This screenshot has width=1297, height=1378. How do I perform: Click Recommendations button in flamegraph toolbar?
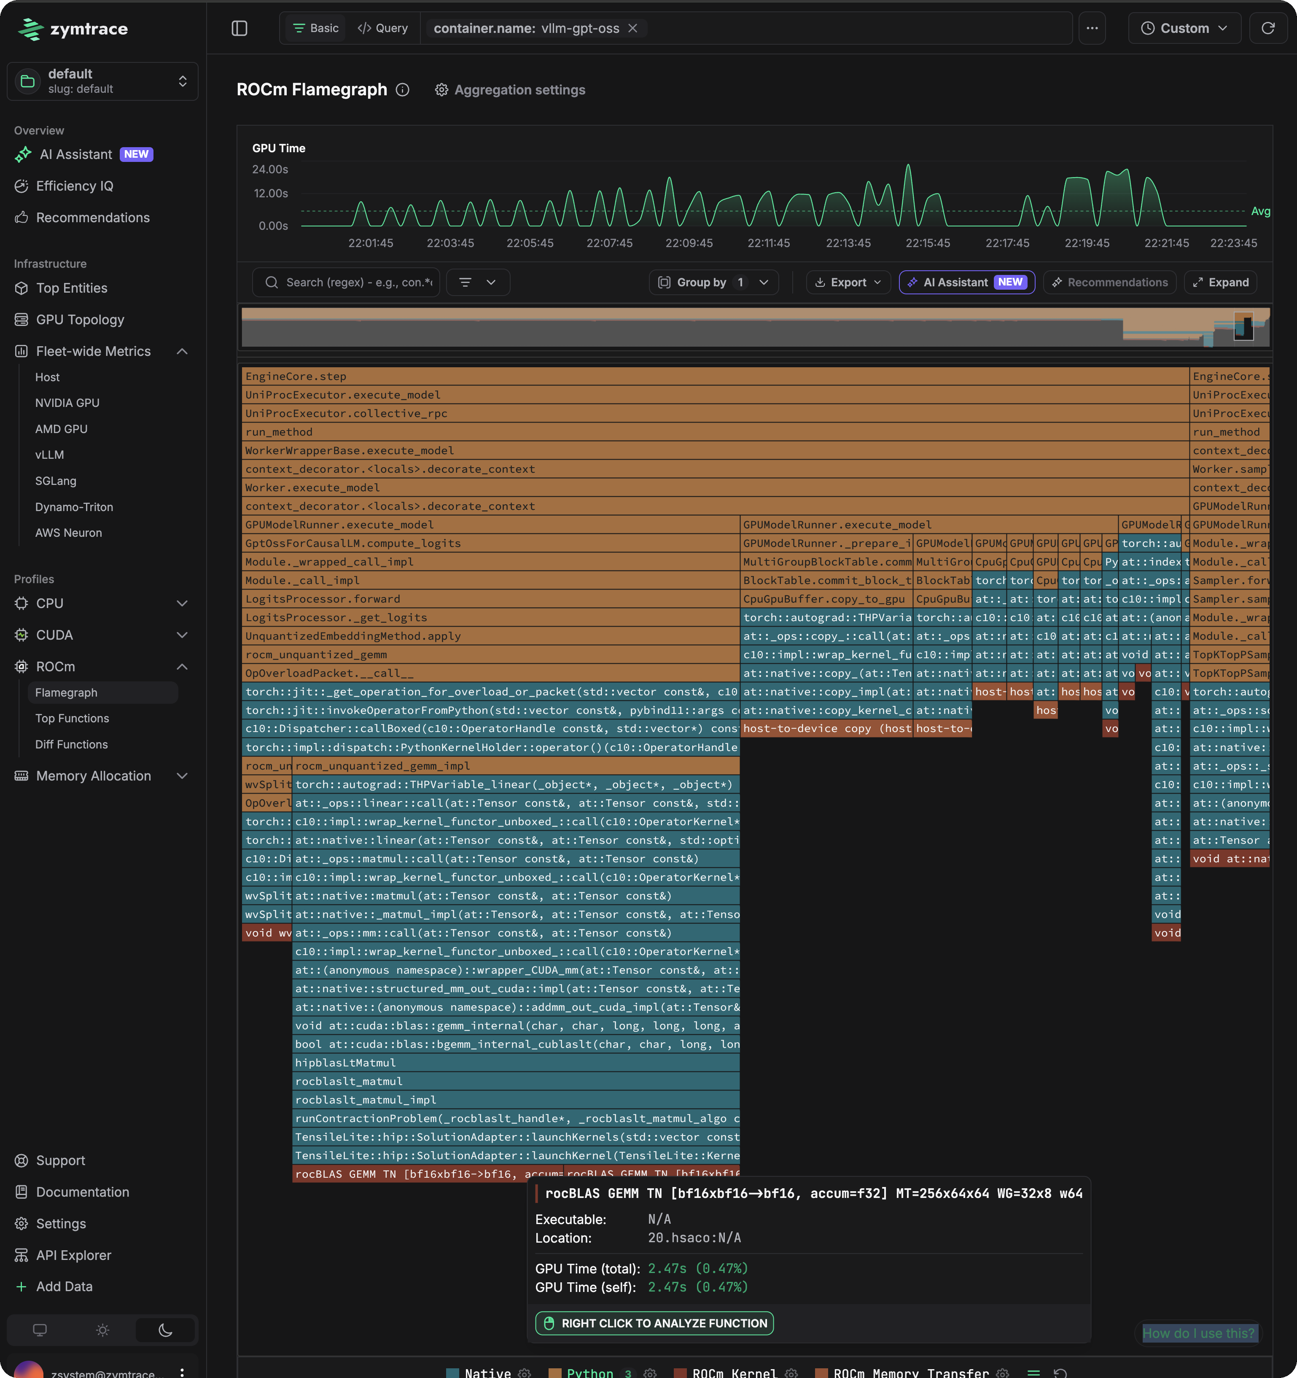1109,282
